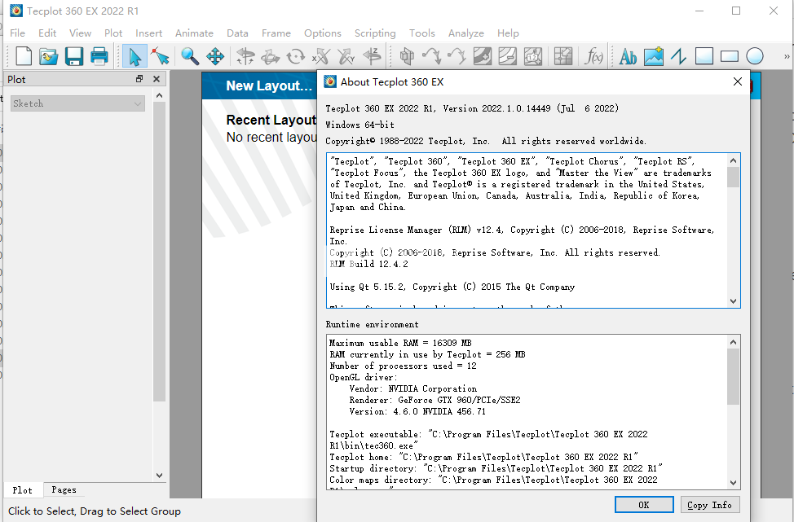Select the circle drawing tool
Viewport: 794px width, 522px height.
755,56
